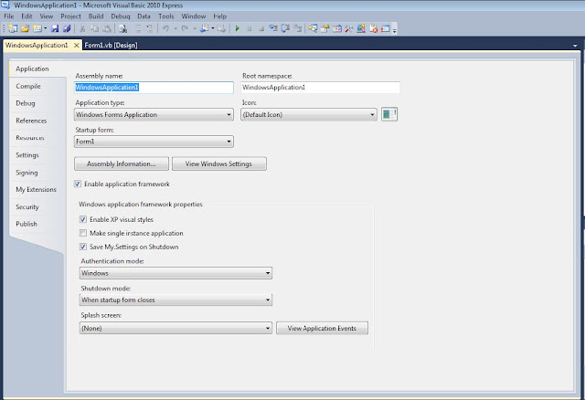
Task: Open Solution Explorer from the toolbar icon
Action: pyautogui.click(x=313, y=28)
